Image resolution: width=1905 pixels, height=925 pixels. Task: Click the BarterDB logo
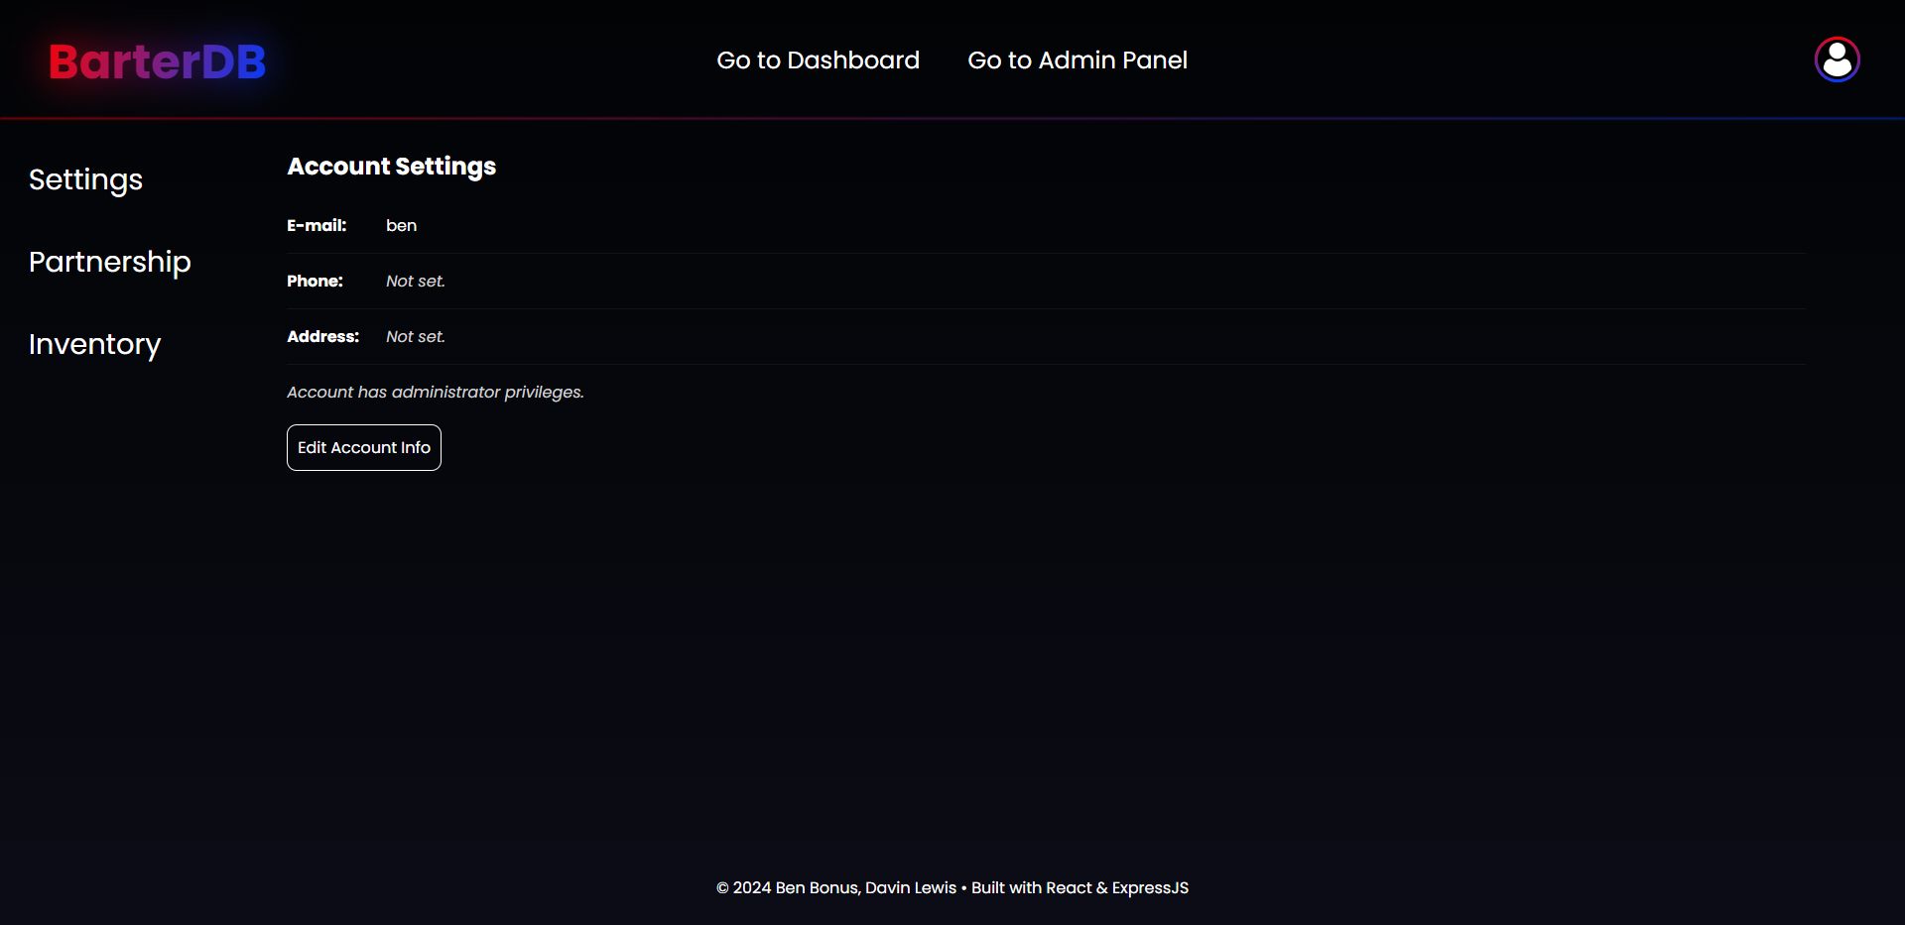pos(158,61)
